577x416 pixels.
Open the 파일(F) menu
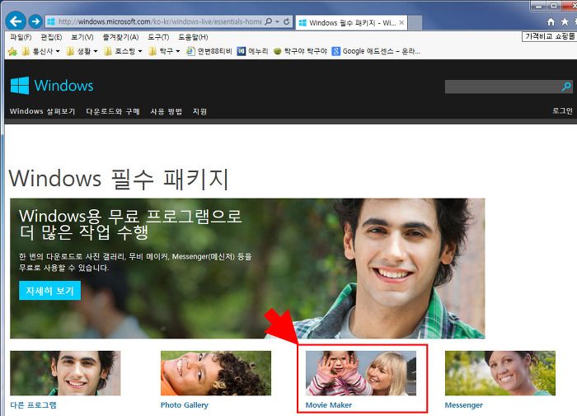(x=21, y=37)
